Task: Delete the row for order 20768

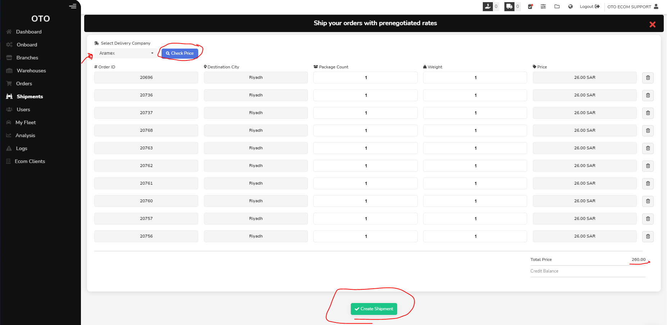Action: pyautogui.click(x=648, y=131)
